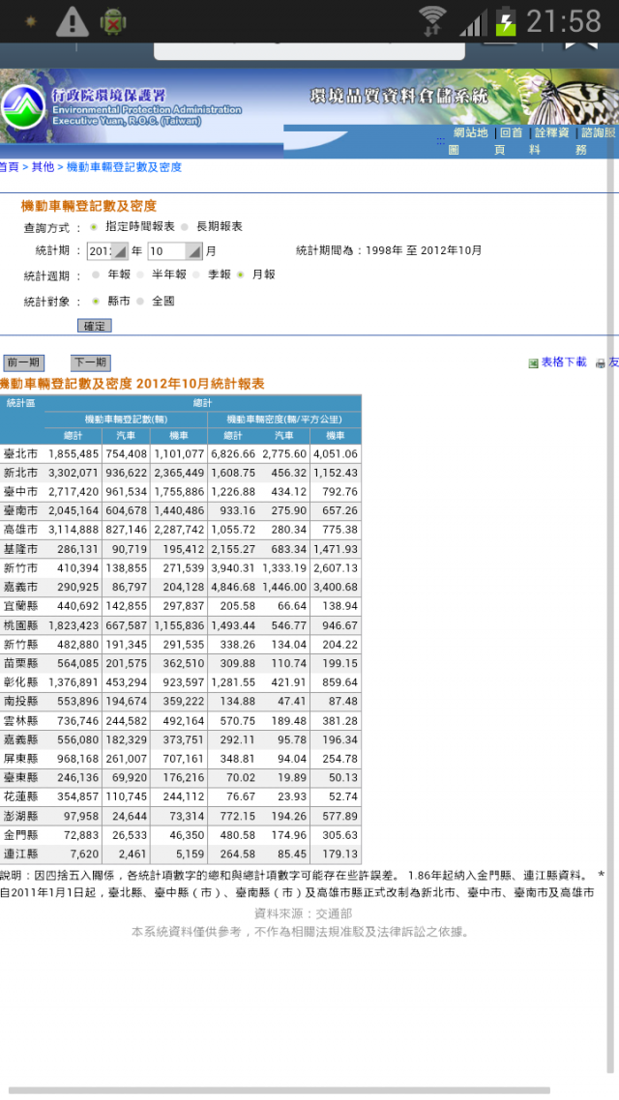Tap the browser address bar
Image resolution: width=619 pixels, height=1100 pixels.
(309, 51)
